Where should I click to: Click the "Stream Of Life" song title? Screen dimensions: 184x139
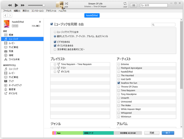[x=95, y=4]
